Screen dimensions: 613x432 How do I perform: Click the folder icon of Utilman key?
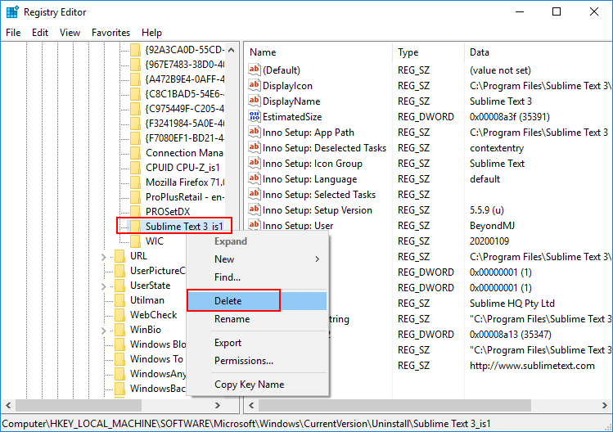coord(119,299)
